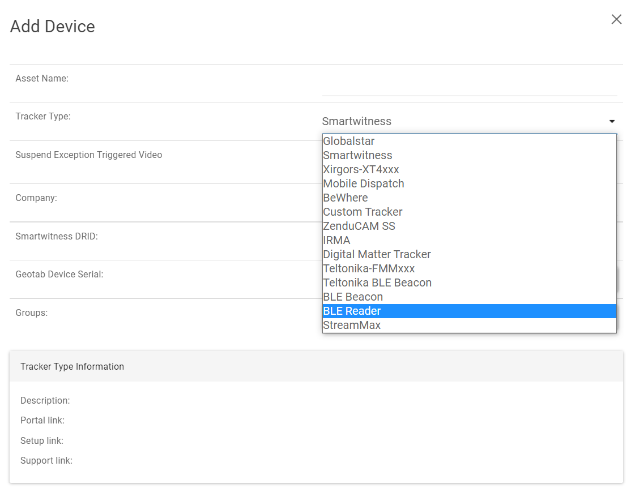Select BeWhere from the list
Viewport: 631px width, 488px height.
pyautogui.click(x=469, y=198)
